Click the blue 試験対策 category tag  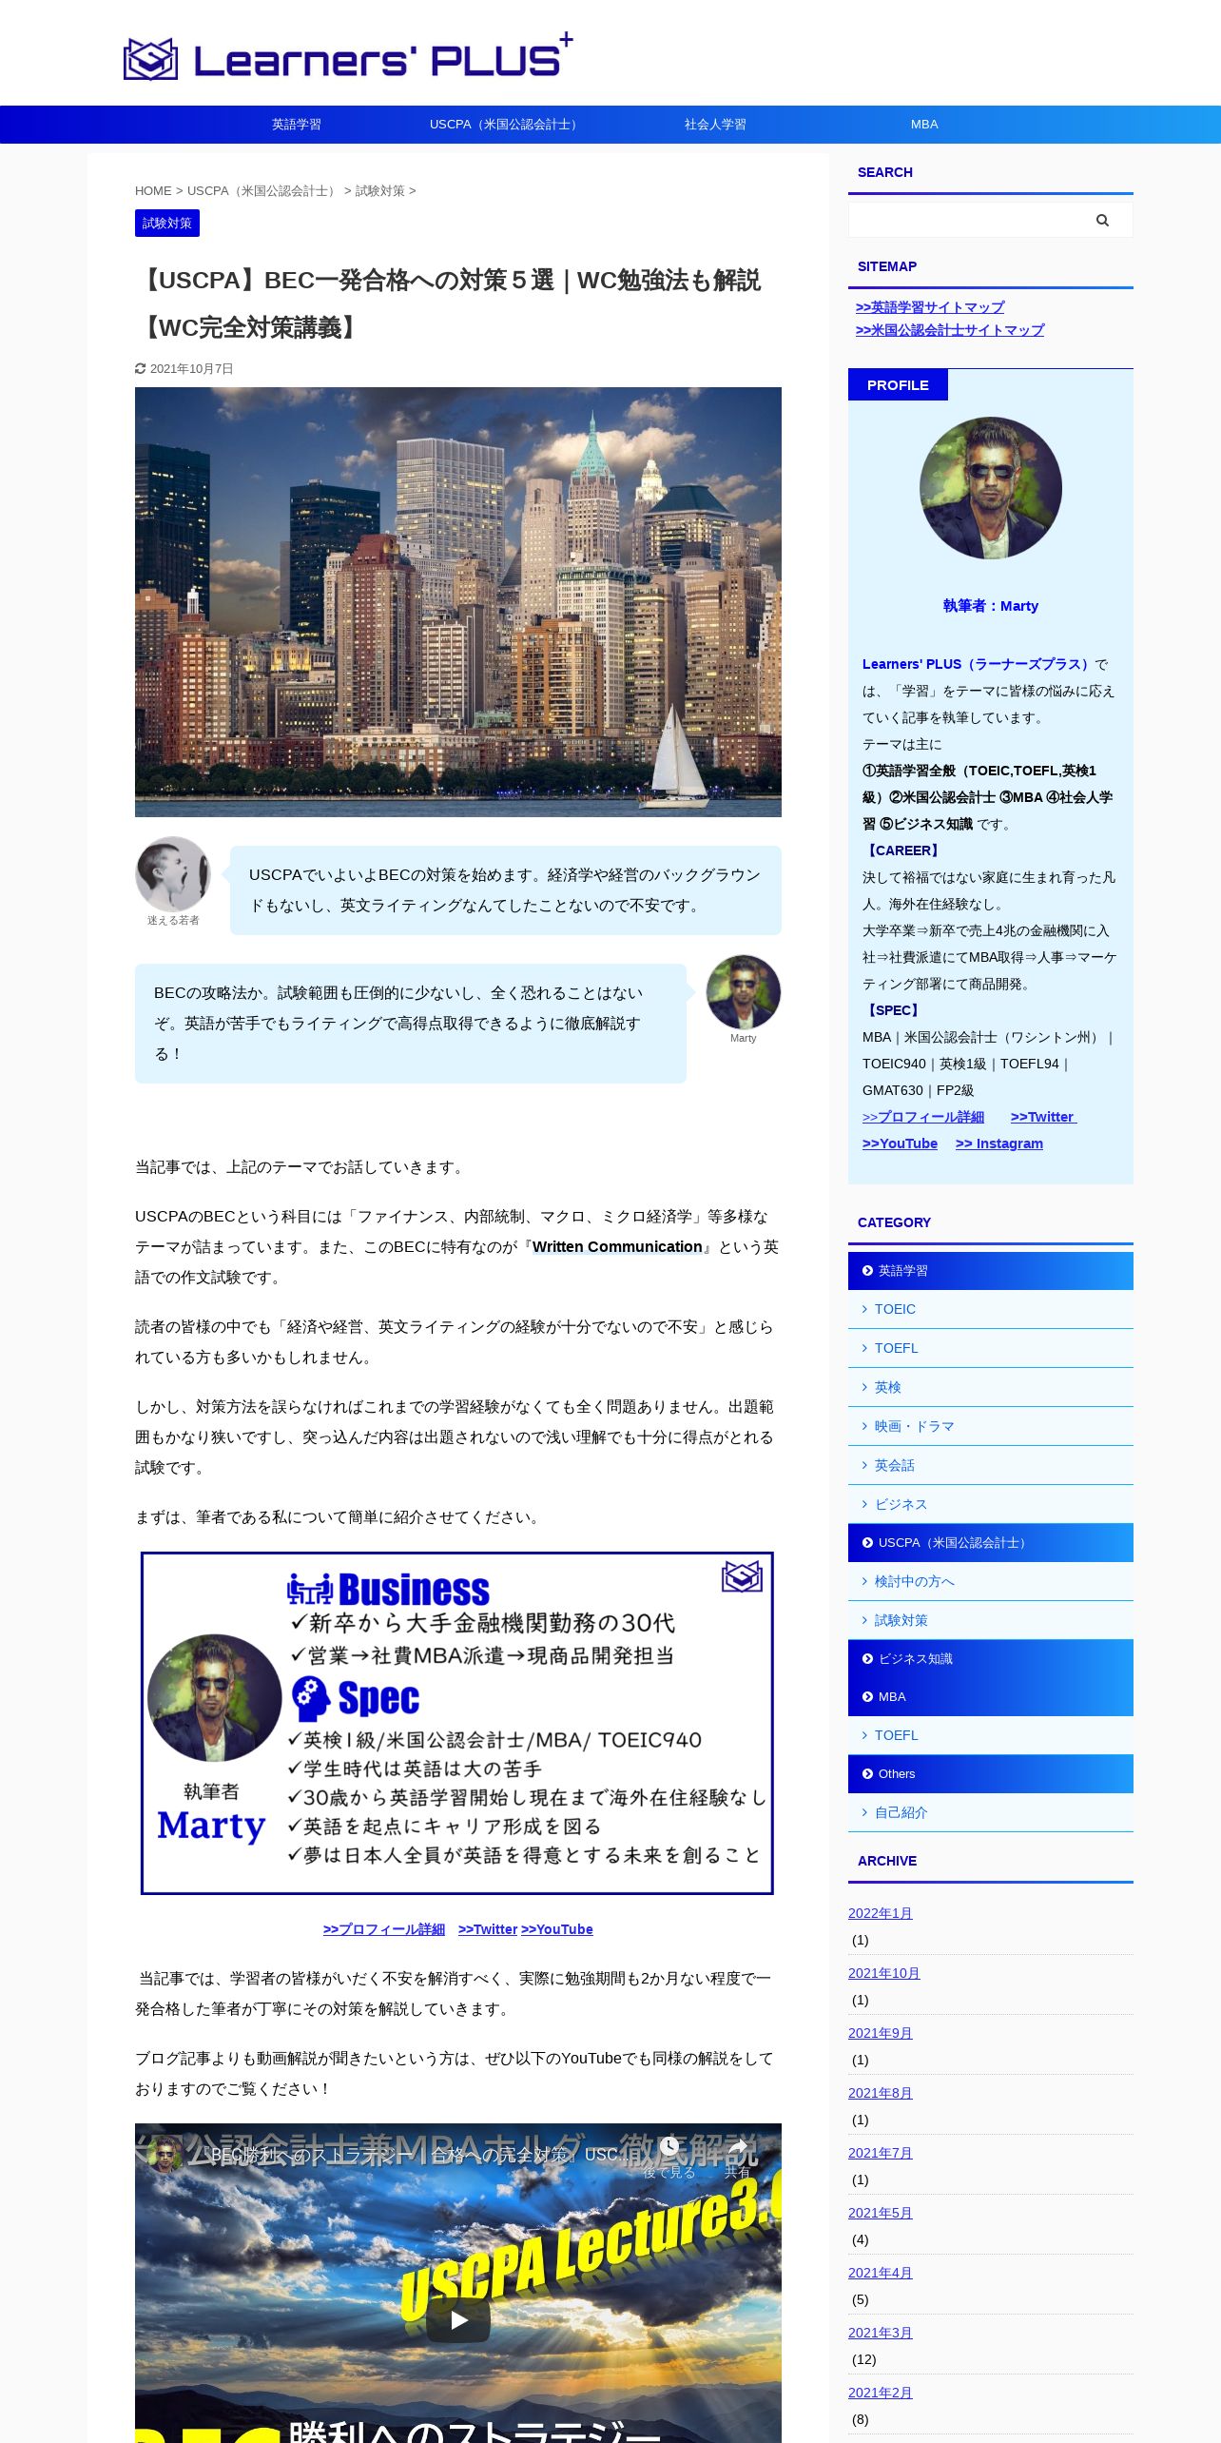(x=167, y=224)
